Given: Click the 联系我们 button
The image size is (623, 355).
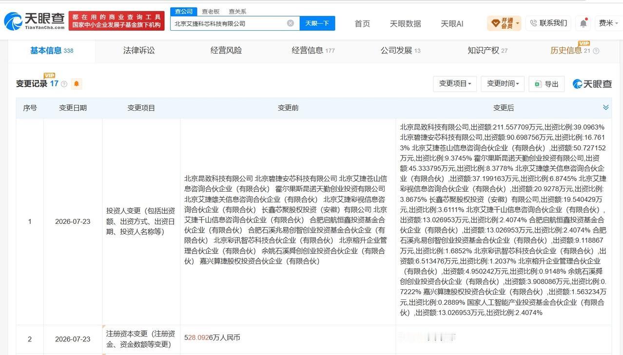Looking at the screenshot, I should [548, 23].
